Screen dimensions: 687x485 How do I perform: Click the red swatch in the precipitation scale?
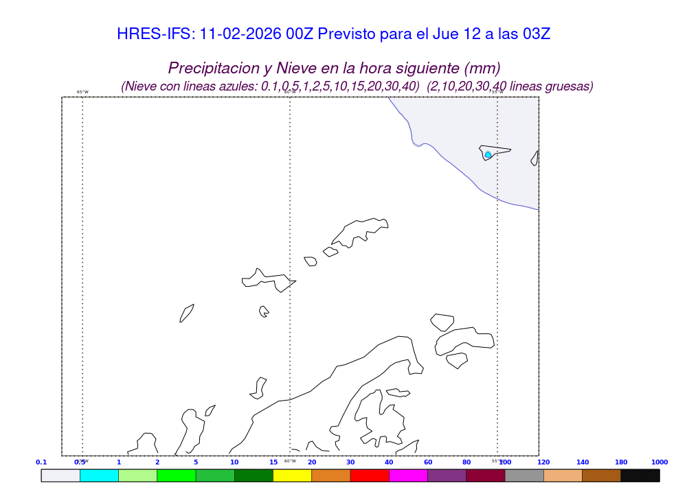pos(370,475)
